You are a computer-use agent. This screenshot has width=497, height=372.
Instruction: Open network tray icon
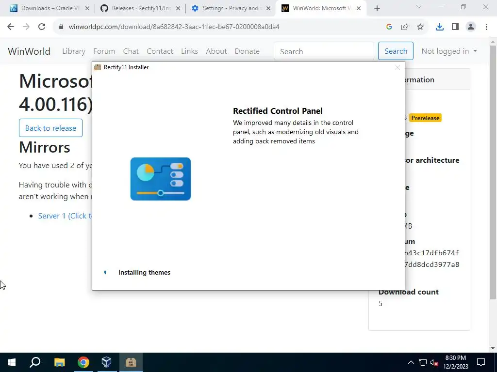point(423,362)
